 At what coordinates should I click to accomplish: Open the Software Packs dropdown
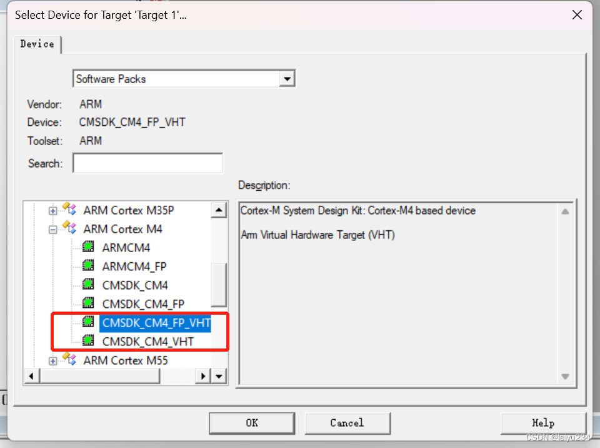pyautogui.click(x=287, y=78)
